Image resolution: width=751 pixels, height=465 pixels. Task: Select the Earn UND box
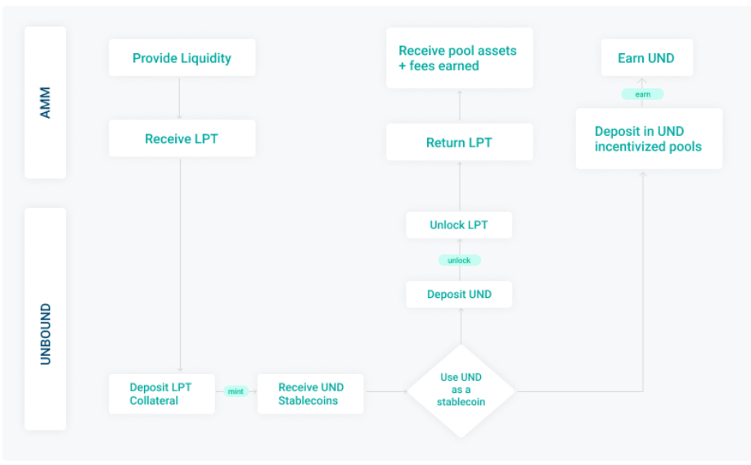click(x=645, y=58)
